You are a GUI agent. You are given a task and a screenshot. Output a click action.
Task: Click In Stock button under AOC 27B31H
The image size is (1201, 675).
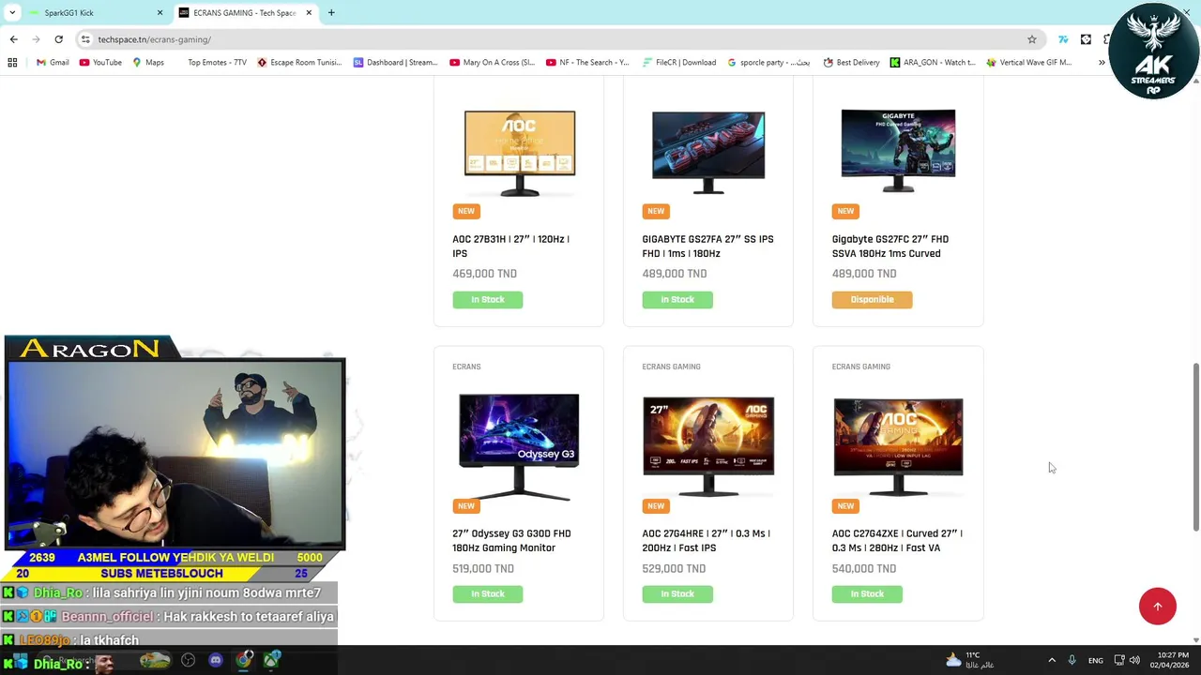[488, 300]
